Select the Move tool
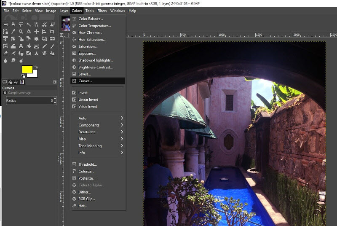 coord(37,32)
